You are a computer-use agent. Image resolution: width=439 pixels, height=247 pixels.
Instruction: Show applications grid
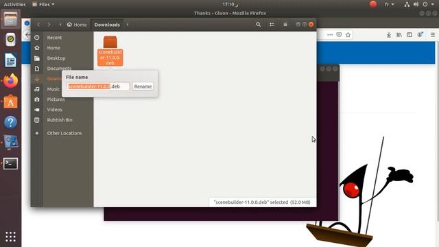click(10, 237)
